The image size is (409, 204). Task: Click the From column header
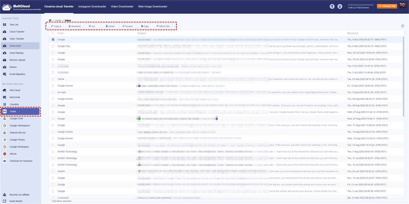[61, 33]
